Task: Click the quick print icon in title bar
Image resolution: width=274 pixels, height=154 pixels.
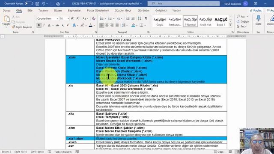Action: click(58, 3)
